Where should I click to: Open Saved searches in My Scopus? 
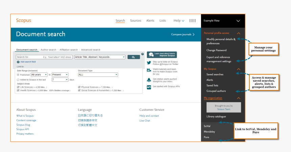pyautogui.click(x=215, y=74)
